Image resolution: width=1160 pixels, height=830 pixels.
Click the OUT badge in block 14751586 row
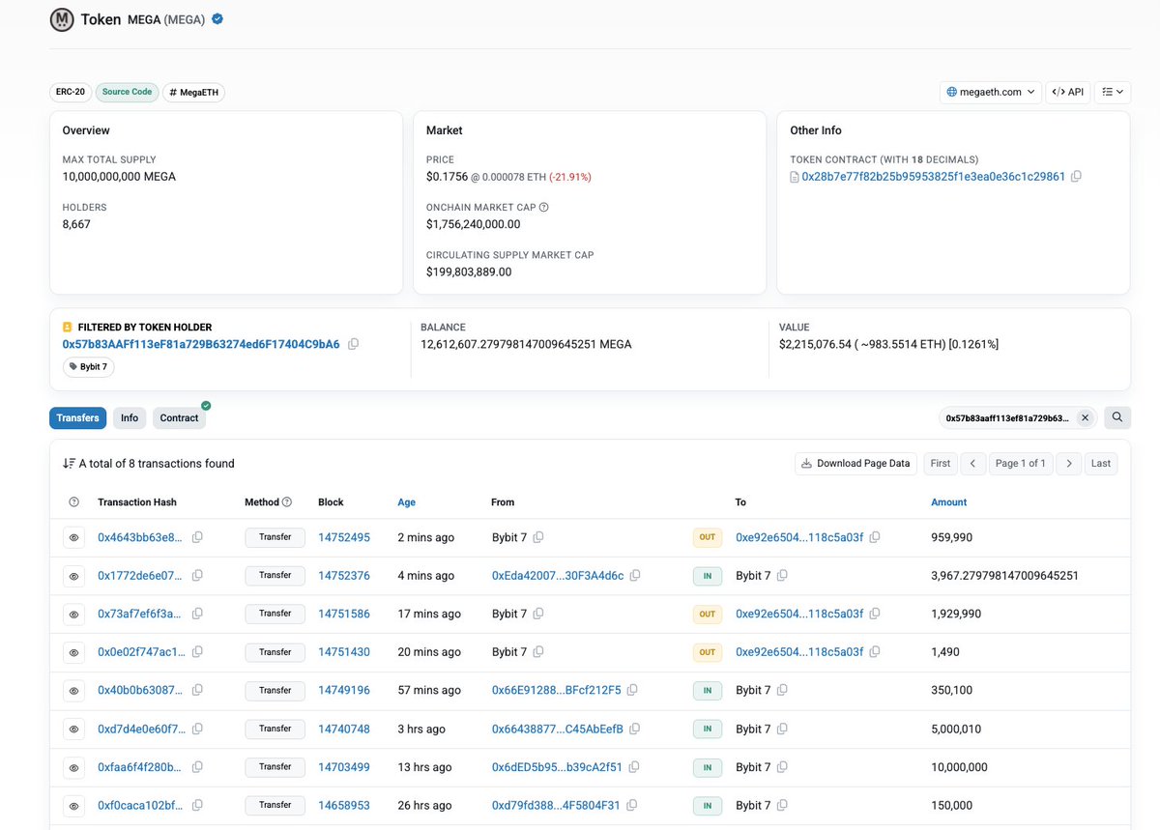pyautogui.click(x=708, y=614)
